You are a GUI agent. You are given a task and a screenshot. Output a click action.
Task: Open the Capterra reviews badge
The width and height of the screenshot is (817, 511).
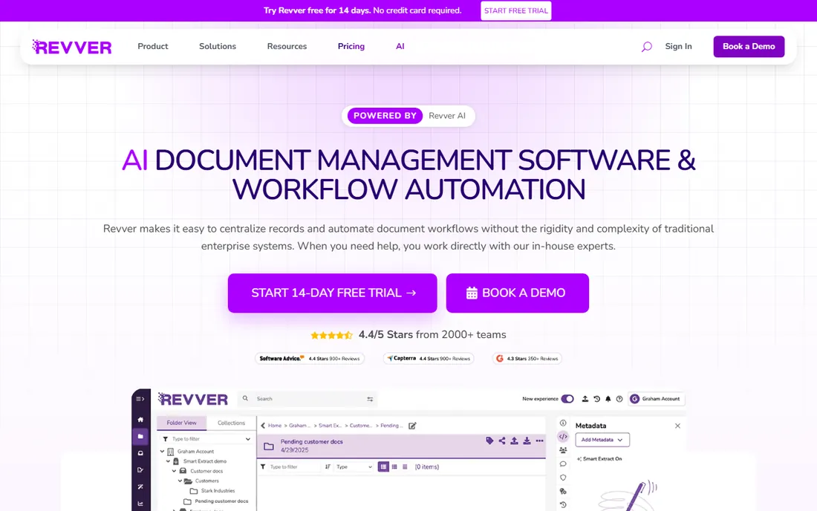[429, 359]
